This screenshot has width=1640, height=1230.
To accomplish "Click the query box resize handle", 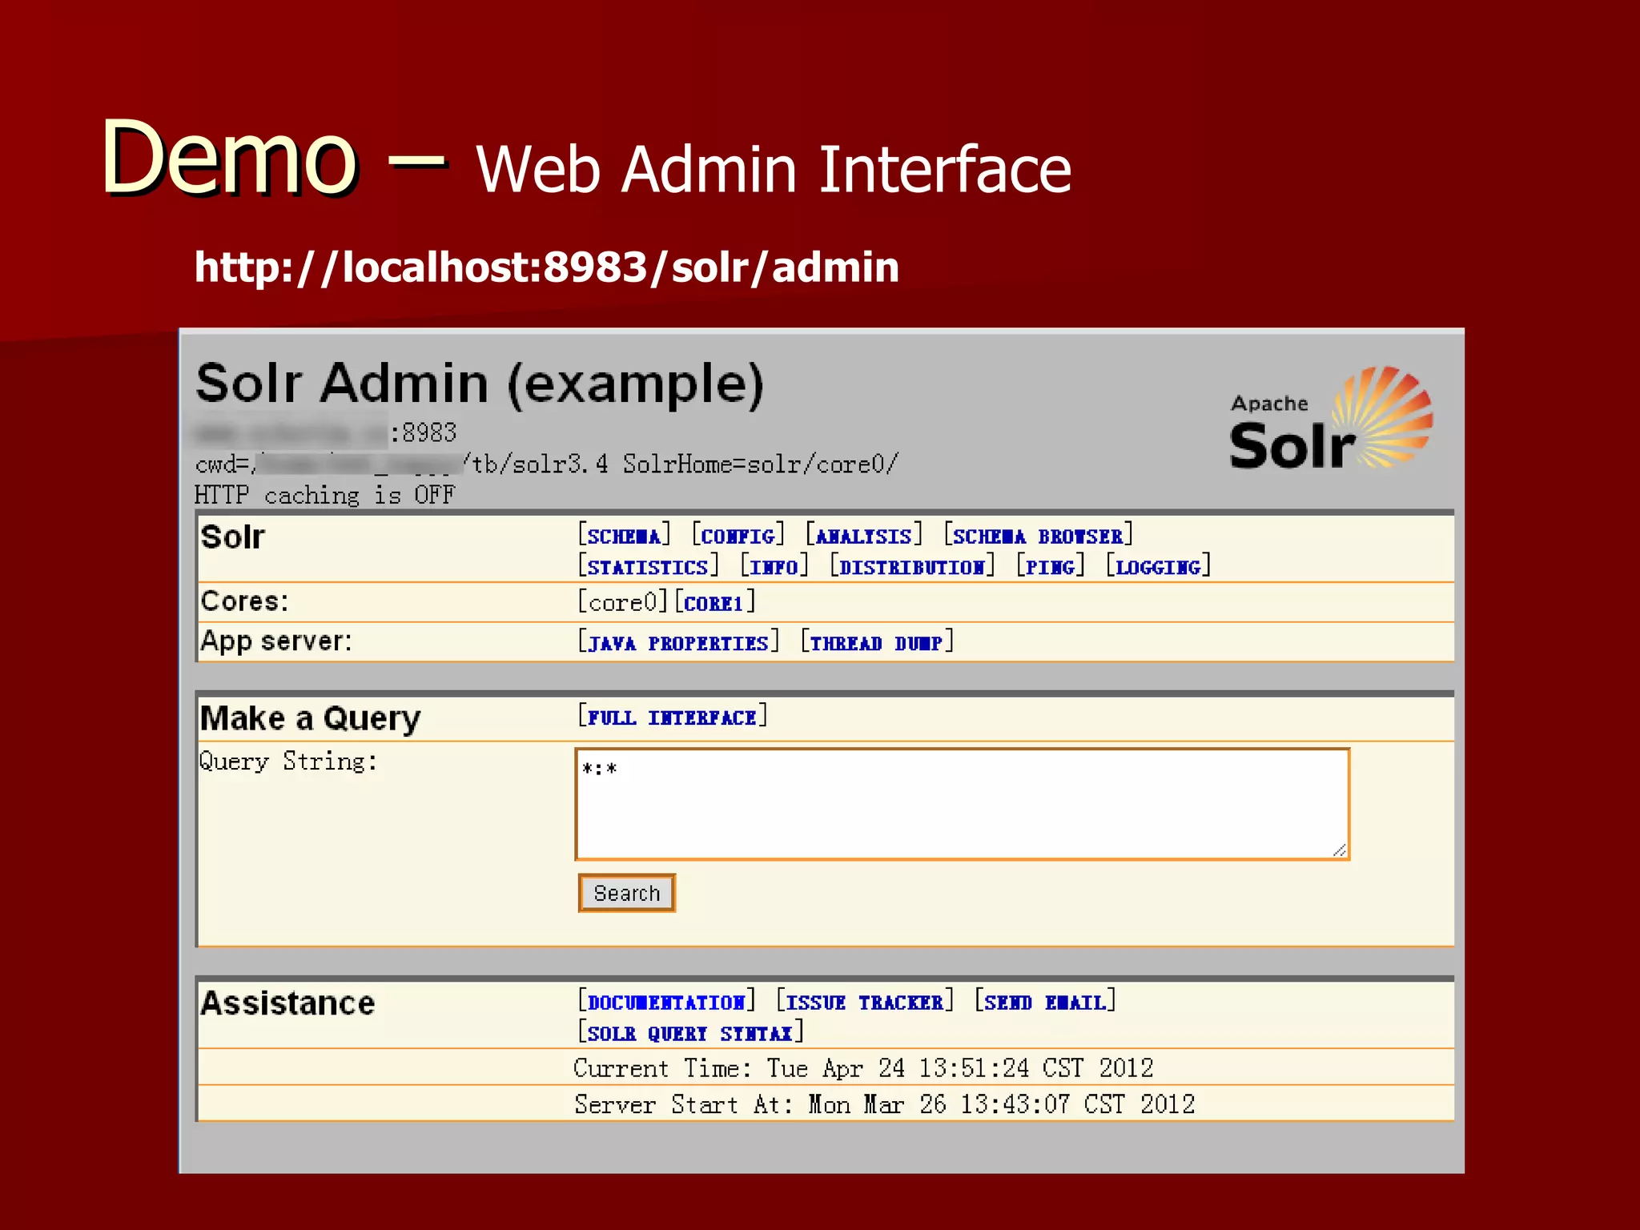I will [1339, 850].
